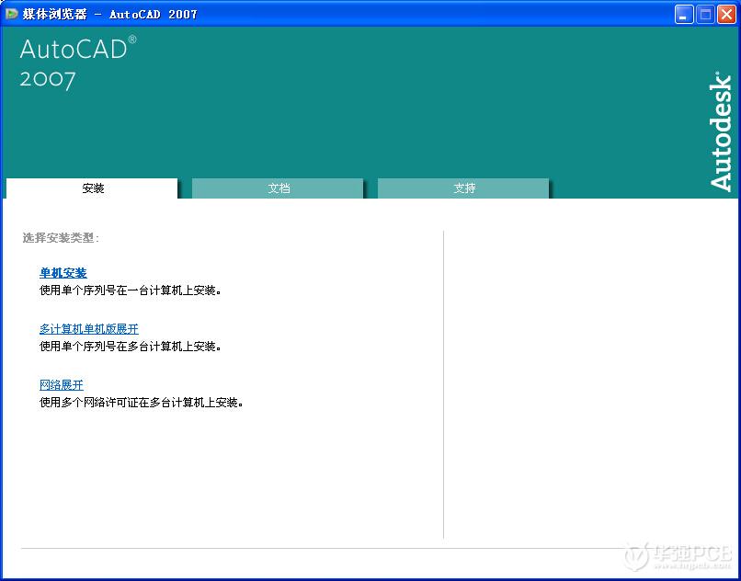This screenshot has width=741, height=581.
Task: Click the media browser title bar icon
Action: [x=11, y=14]
